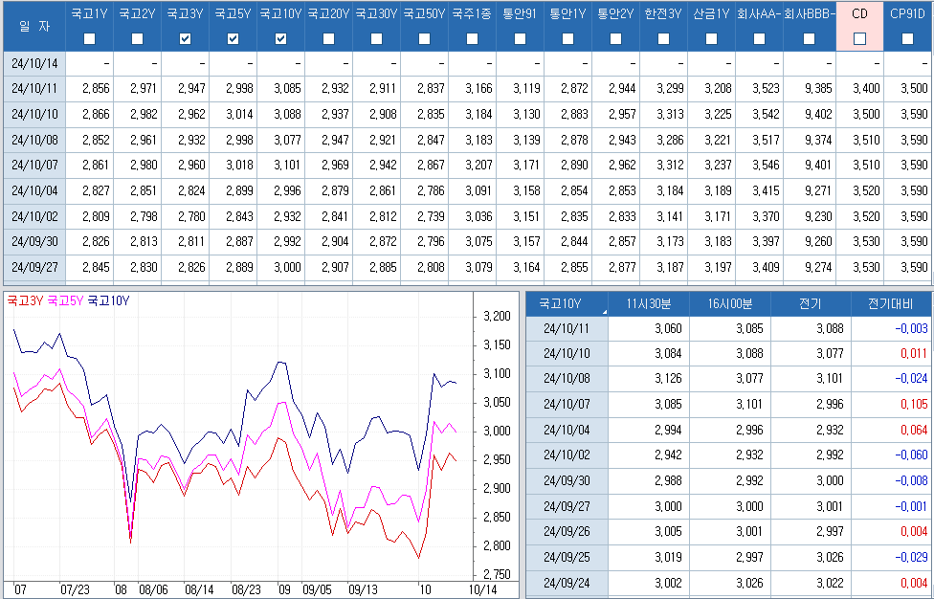Select the 24/10/14 row in upper table
Viewport: 934px width, 599px height.
point(34,63)
